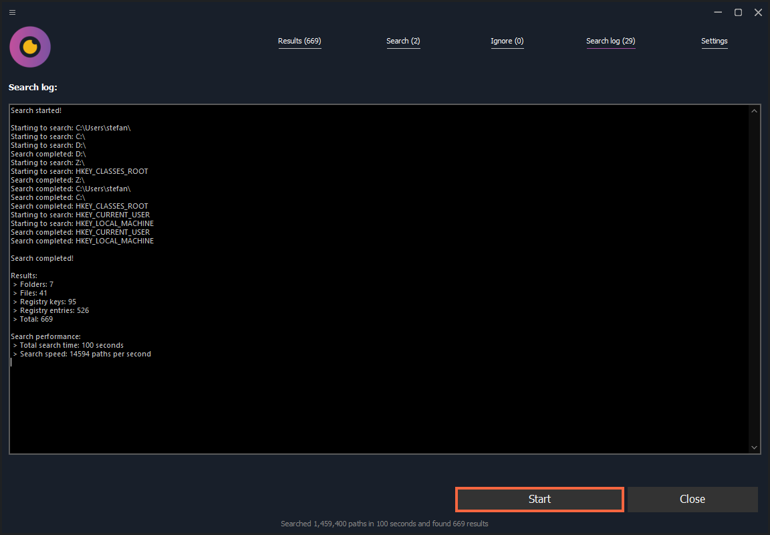Click the Close button
This screenshot has width=770, height=535.
(692, 499)
